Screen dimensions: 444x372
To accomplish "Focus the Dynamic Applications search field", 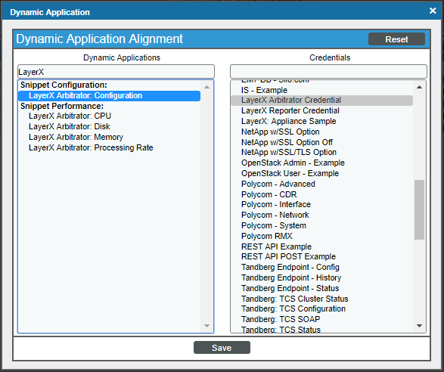I will (x=116, y=72).
